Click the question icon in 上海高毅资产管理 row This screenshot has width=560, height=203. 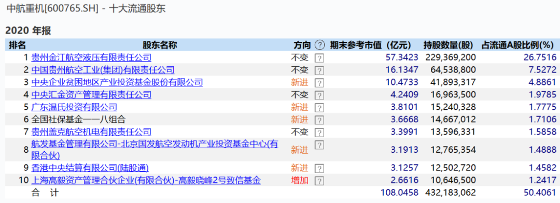pyautogui.click(x=319, y=181)
